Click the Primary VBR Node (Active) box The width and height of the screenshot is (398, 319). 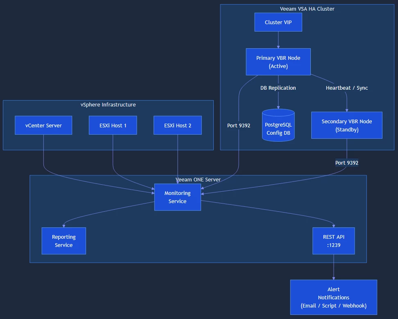point(278,62)
